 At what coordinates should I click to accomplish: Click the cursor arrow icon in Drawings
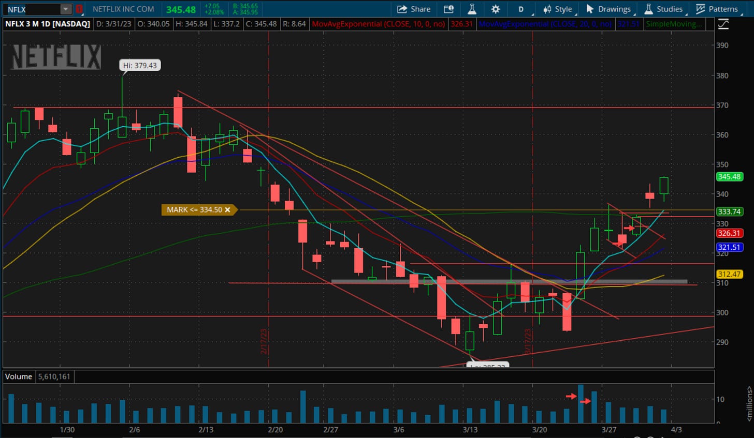590,9
